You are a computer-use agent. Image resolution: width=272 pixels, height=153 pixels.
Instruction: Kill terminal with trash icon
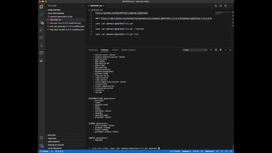(221, 50)
